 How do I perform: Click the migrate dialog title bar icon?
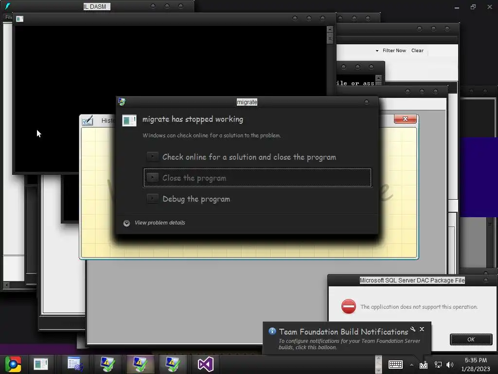click(122, 102)
